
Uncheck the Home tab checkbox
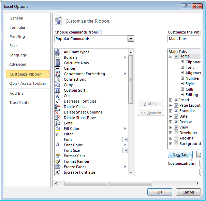176,56
